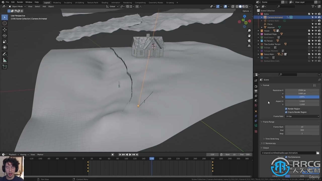This screenshot has width=322, height=181.
Task: Open the Format presets list icon
Action: pos(314,85)
